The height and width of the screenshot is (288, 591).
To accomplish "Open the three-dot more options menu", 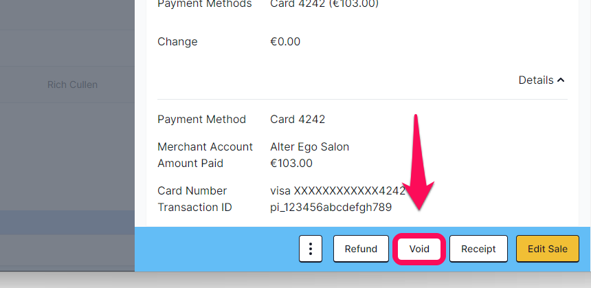I will pyautogui.click(x=310, y=248).
